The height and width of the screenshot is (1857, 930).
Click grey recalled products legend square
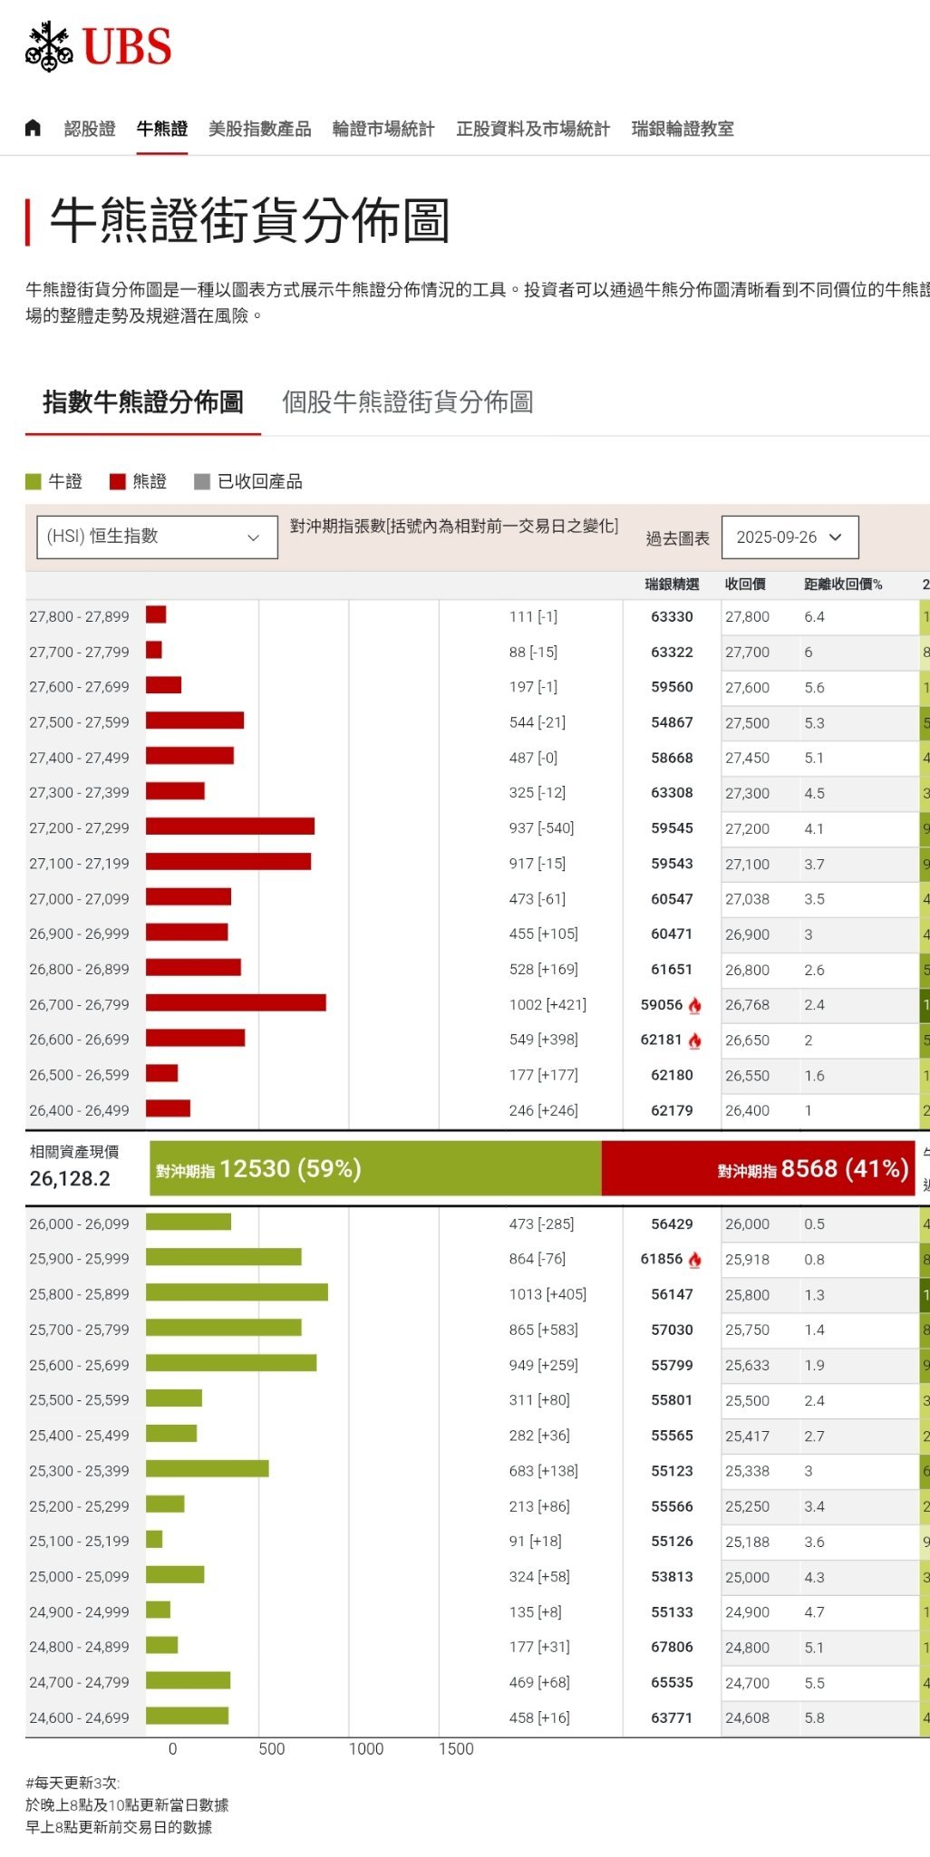[202, 481]
